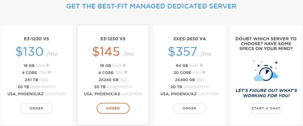Select the highlighted $145 price
The height and width of the screenshot is (126, 303).
[106, 51]
